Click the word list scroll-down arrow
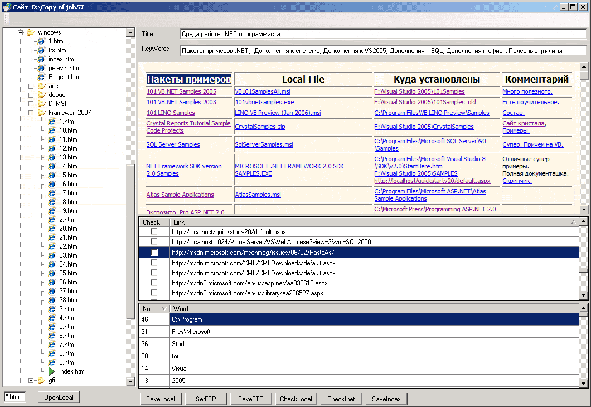 (583, 383)
